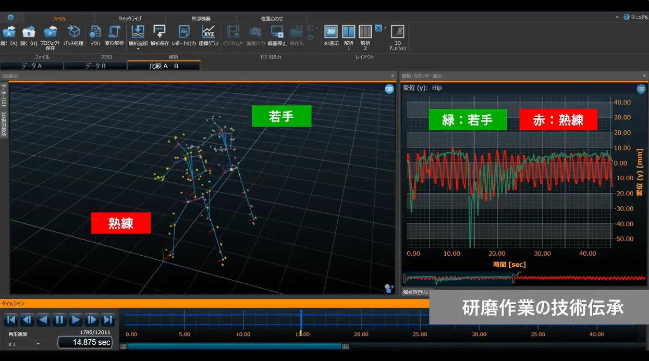Click the 14.875 sec time field
Image resolution: width=649 pixels, height=361 pixels.
[x=85, y=342]
